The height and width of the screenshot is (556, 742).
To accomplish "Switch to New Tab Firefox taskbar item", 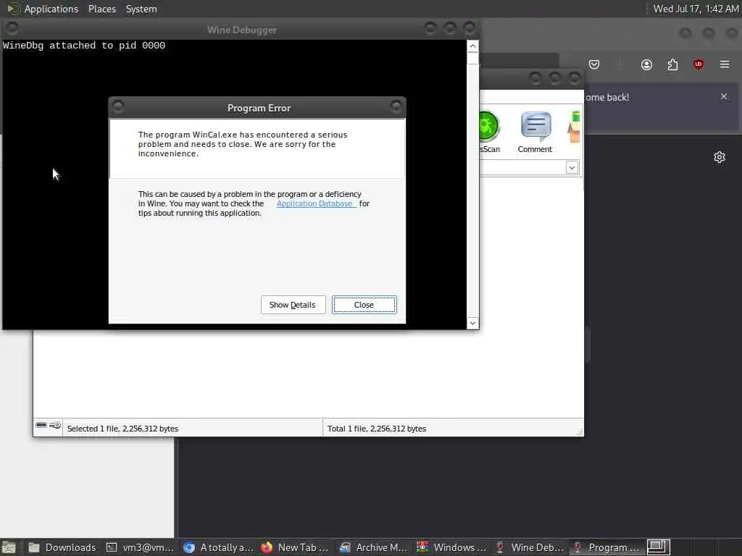I will (296, 547).
